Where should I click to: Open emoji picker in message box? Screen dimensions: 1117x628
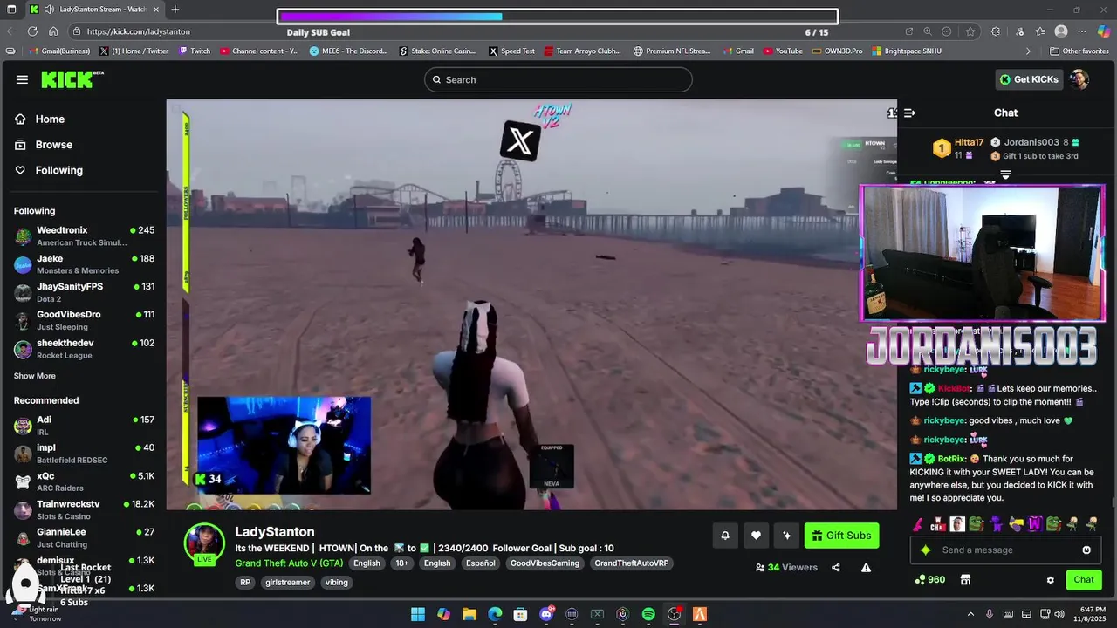tap(1086, 550)
